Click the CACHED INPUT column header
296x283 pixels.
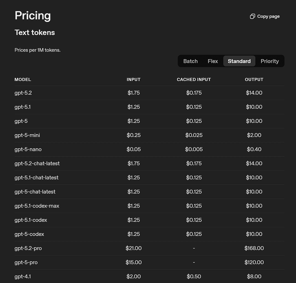coord(194,79)
